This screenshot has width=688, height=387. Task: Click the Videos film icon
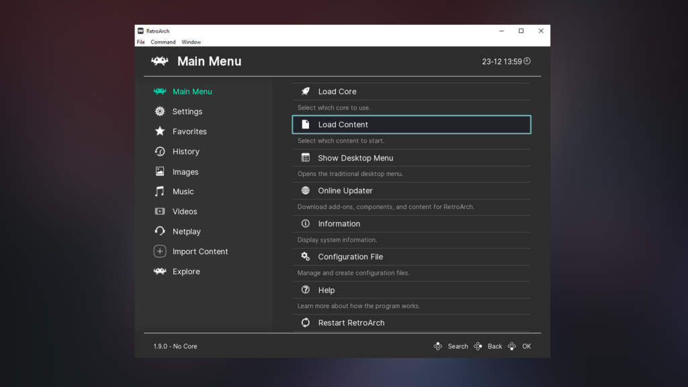click(160, 212)
